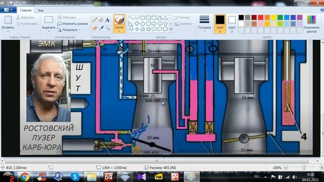
Task: Pick the Polygon shape
Action: click(160, 18)
